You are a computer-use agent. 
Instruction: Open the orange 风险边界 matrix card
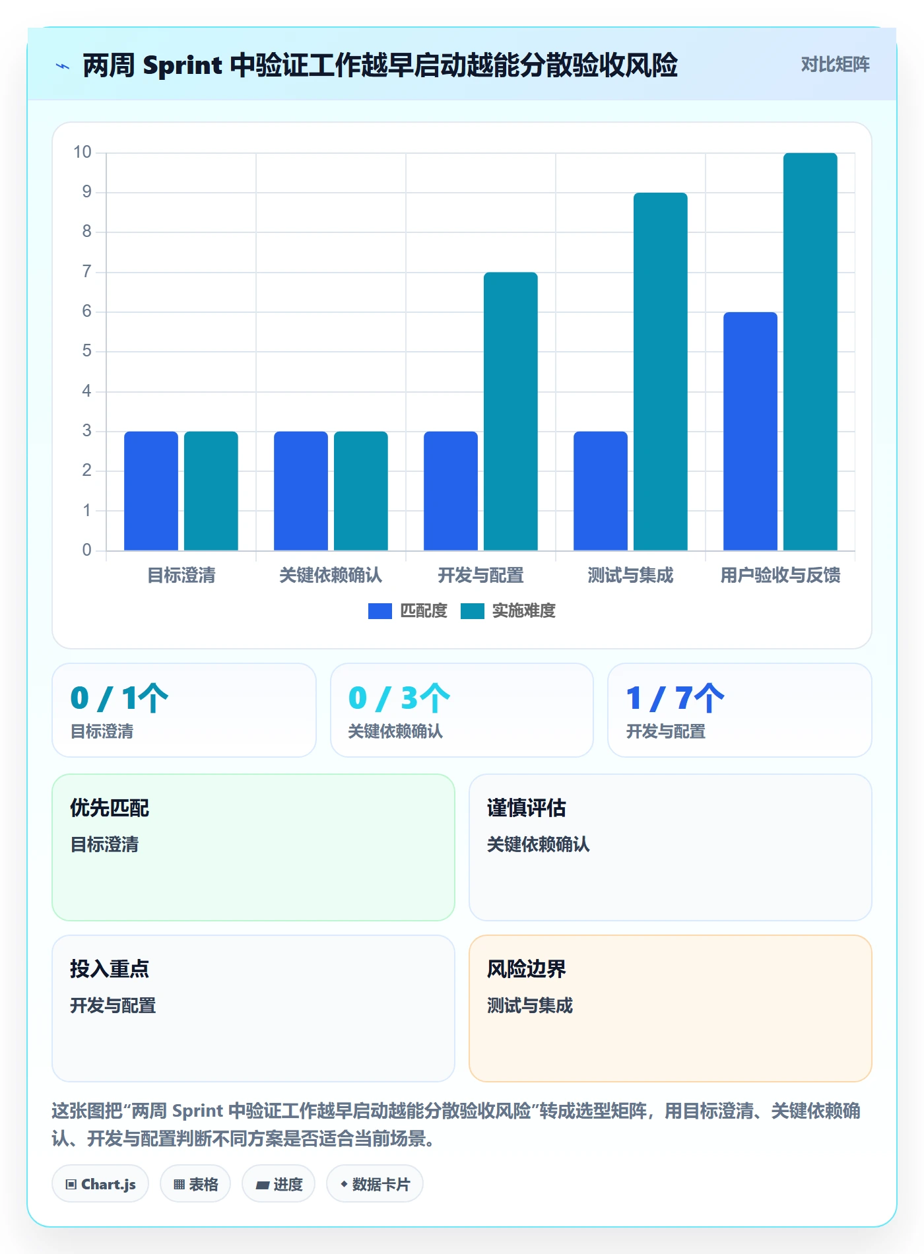click(671, 1008)
